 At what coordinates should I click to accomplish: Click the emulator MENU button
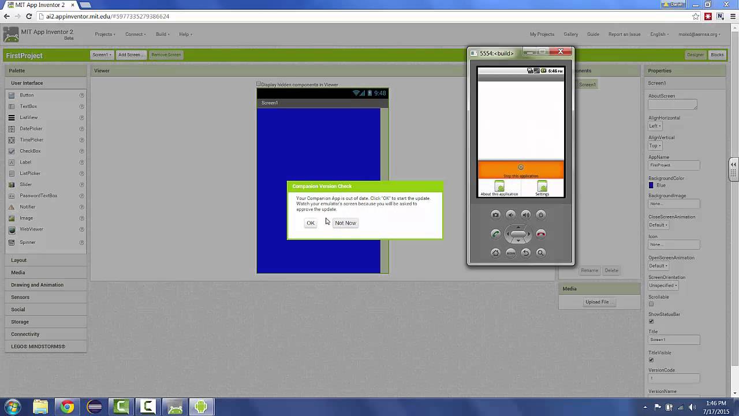pos(510,252)
